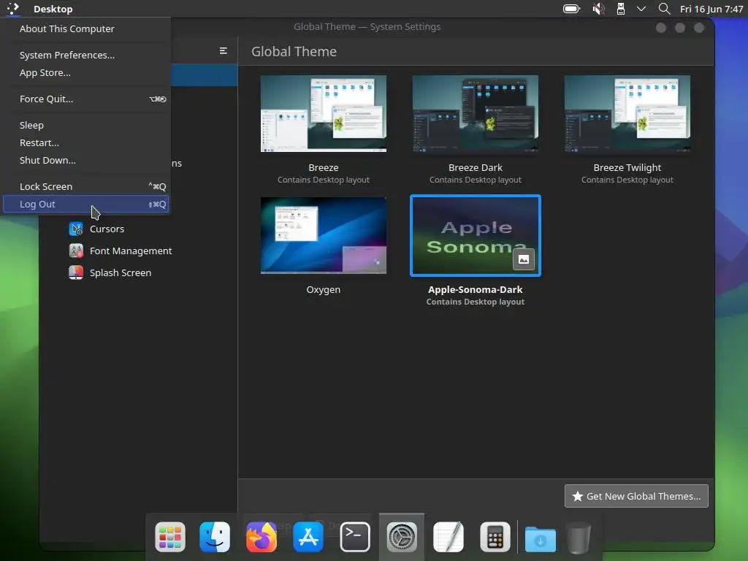Open the Downloads folder in dock
The height and width of the screenshot is (561, 748).
541,538
